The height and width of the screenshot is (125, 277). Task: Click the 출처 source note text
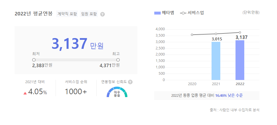[x=235, y=110]
